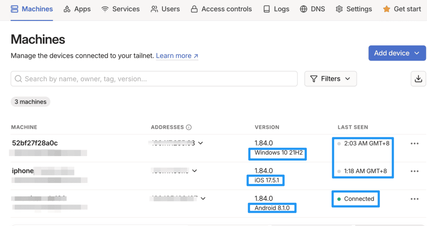Open the Add device dropdown button
This screenshot has width=427, height=226.
(397, 53)
